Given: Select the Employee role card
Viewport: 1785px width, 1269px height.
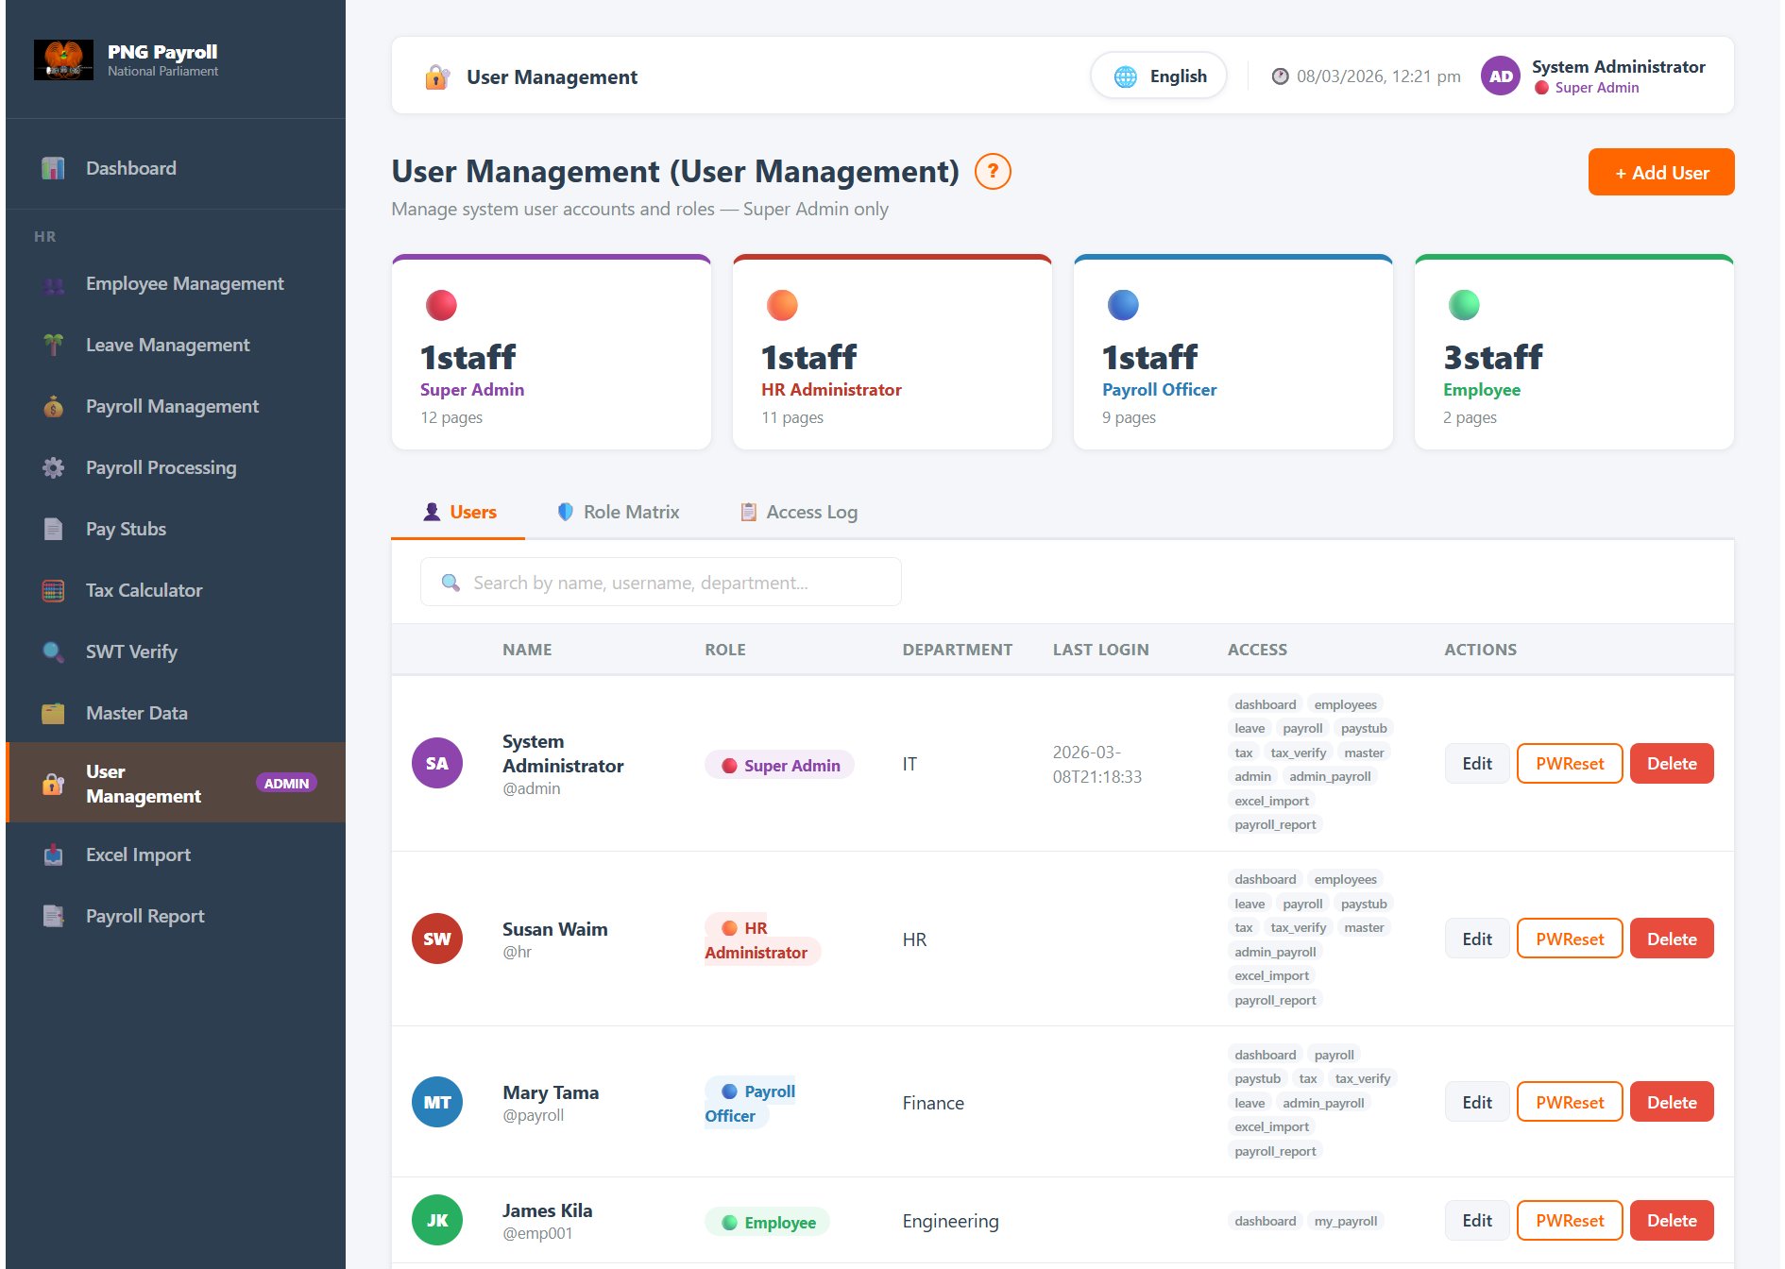Looking at the screenshot, I should 1574,352.
